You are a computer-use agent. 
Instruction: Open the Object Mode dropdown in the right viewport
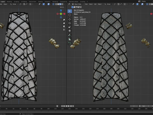tap(78, 4)
